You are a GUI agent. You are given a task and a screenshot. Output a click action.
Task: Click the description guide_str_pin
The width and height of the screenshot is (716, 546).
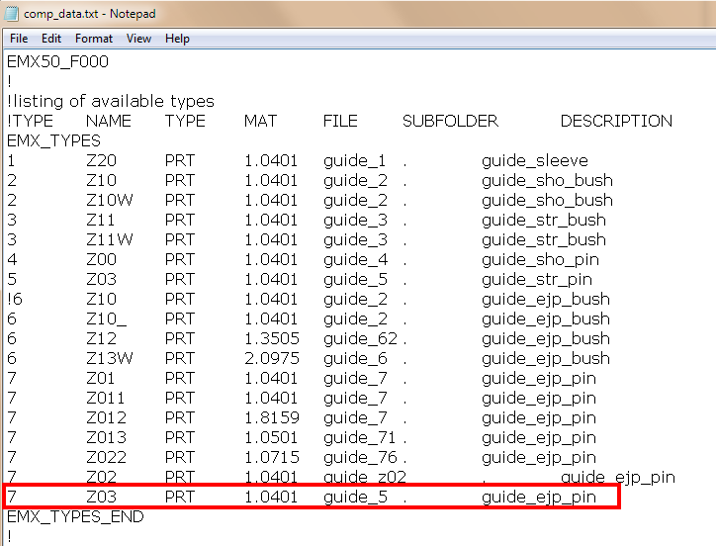(x=537, y=279)
